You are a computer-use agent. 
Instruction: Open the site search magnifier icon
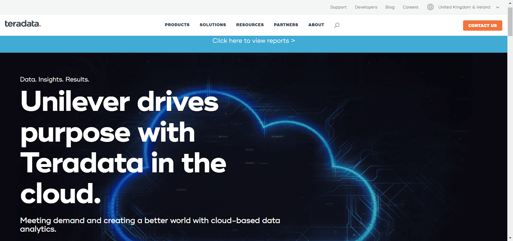click(x=337, y=25)
